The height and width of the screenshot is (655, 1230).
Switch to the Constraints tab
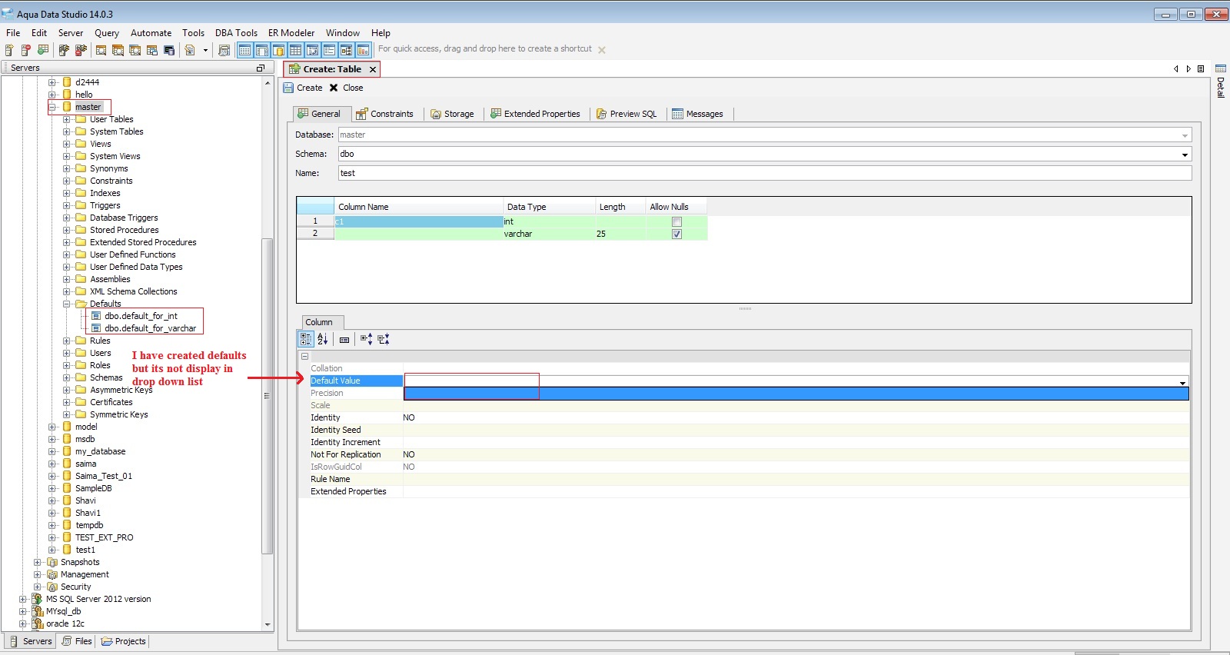[384, 114]
